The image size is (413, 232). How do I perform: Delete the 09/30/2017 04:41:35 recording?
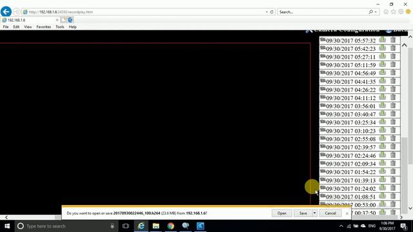pyautogui.click(x=393, y=81)
